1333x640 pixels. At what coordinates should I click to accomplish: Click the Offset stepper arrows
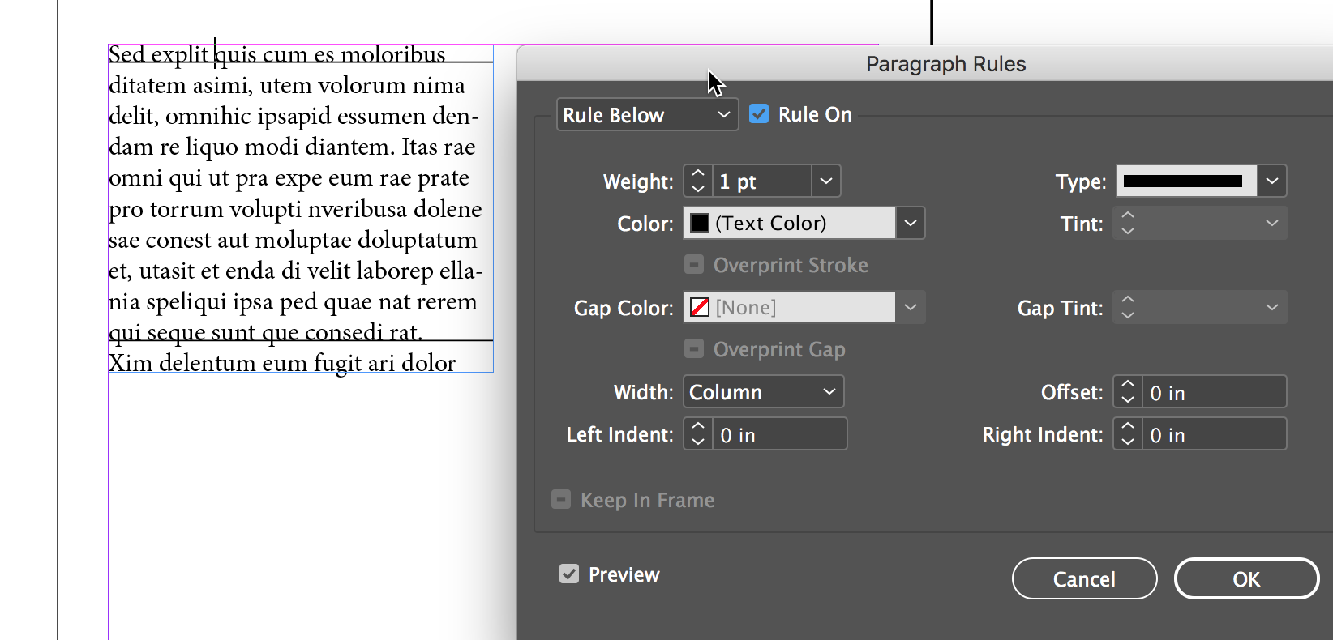1127,393
